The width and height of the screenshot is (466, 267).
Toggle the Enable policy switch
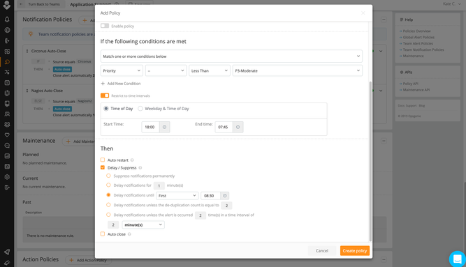coord(105,26)
